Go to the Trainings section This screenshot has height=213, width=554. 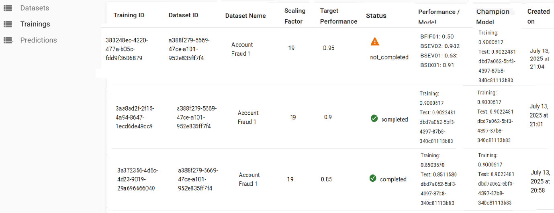[35, 24]
